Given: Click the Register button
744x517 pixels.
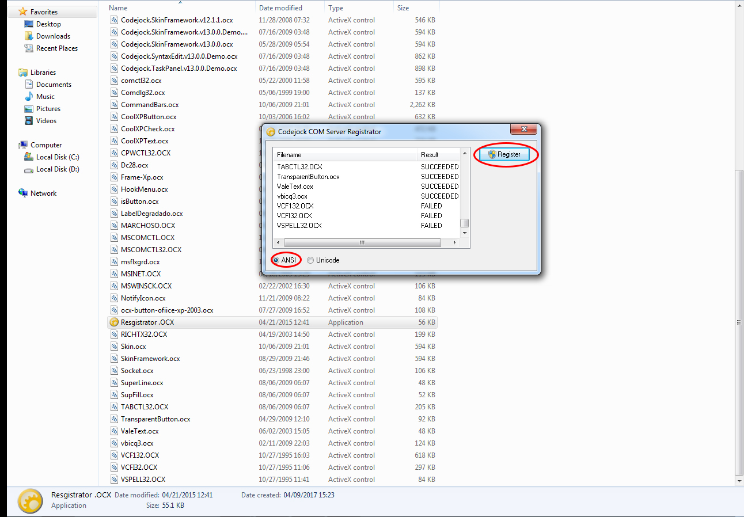Looking at the screenshot, I should pyautogui.click(x=504, y=154).
